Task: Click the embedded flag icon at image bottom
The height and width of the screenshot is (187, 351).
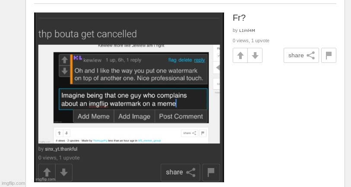Action: pyautogui.click(x=211, y=172)
